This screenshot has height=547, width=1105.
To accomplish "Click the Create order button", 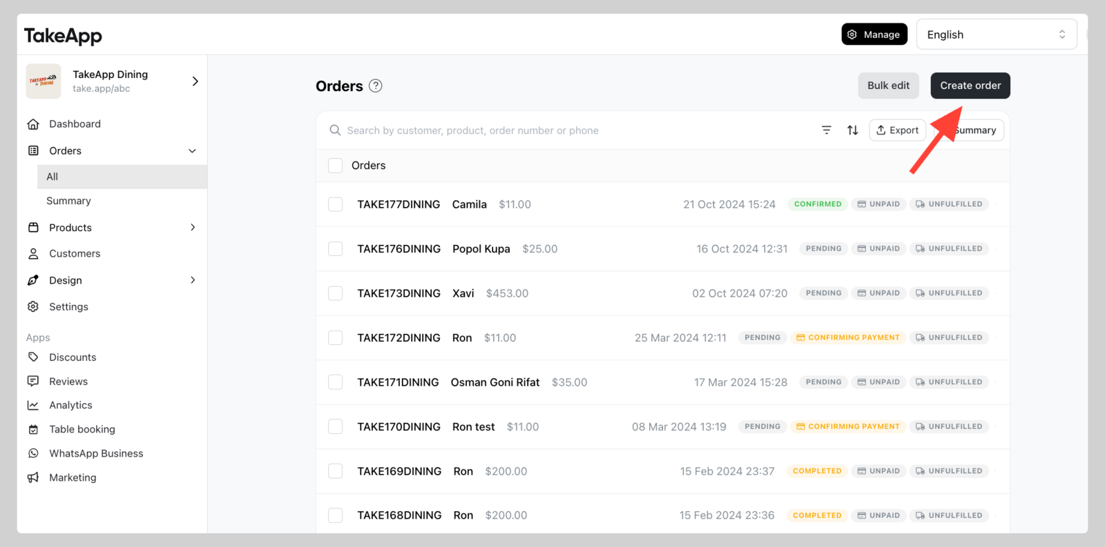I will [970, 86].
